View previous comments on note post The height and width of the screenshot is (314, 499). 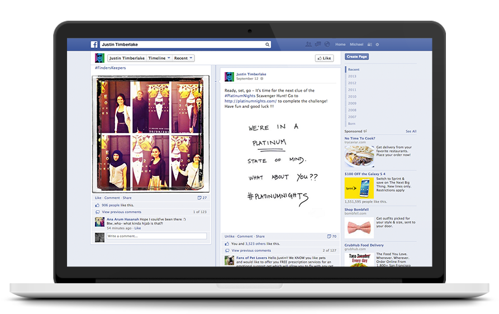[251, 250]
